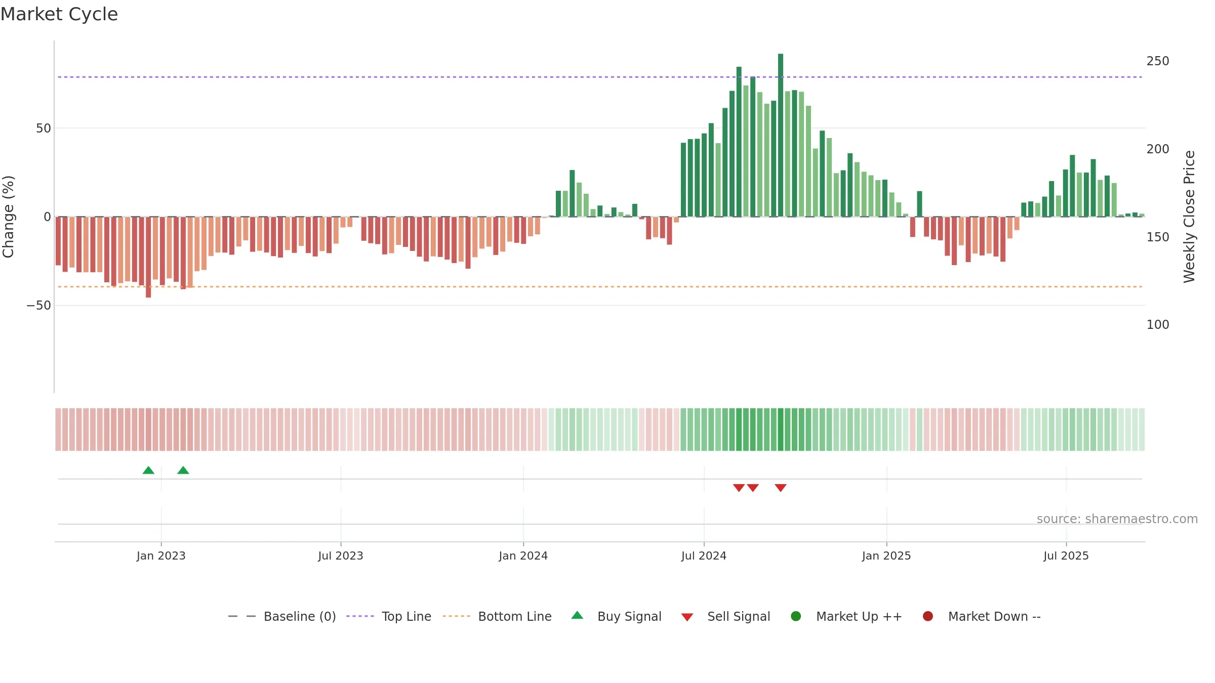Click the lowest red bar below the bottom line
This screenshot has width=1215, height=683.
point(148,257)
